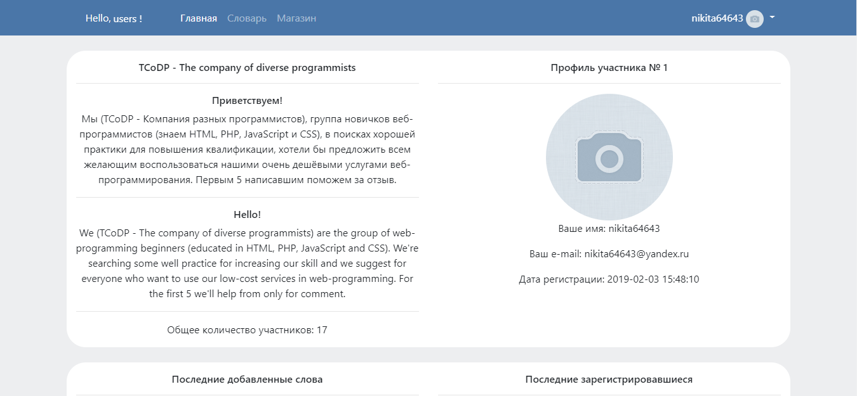This screenshot has width=857, height=396.
Task: Switch to the Магазин section
Action: pos(296,18)
